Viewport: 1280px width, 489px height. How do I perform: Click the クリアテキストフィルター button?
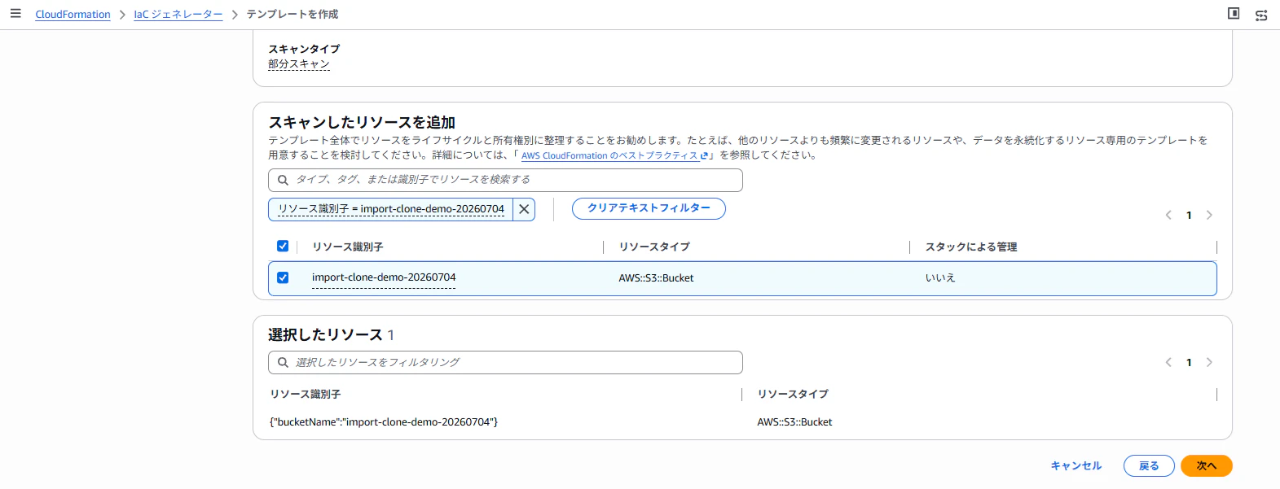pyautogui.click(x=649, y=208)
